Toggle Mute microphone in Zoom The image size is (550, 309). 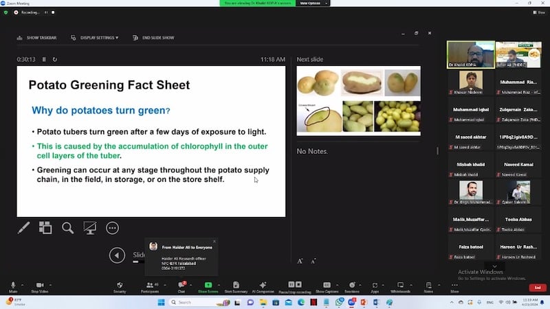12,286
